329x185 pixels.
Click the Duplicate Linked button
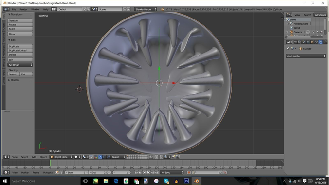point(20,50)
